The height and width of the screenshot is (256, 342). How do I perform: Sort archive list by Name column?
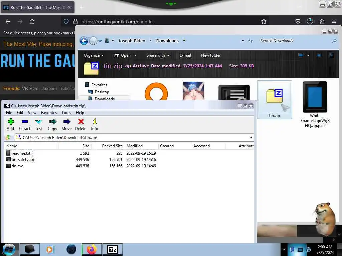point(31,146)
